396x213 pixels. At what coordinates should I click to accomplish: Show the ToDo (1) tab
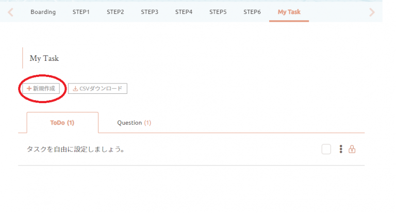62,123
